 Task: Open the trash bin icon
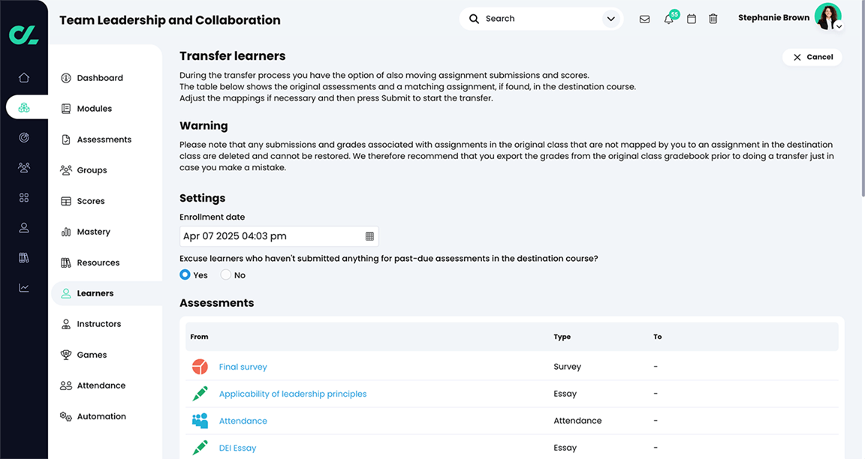[713, 19]
